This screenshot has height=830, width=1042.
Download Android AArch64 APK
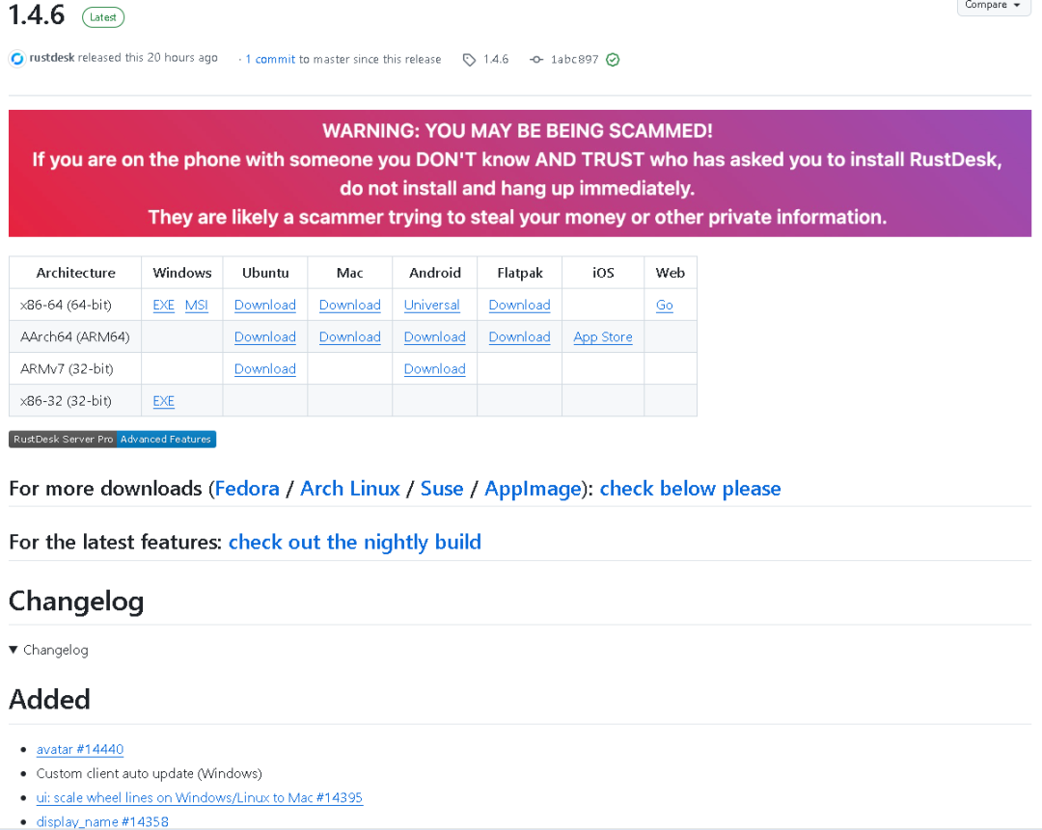click(x=434, y=336)
